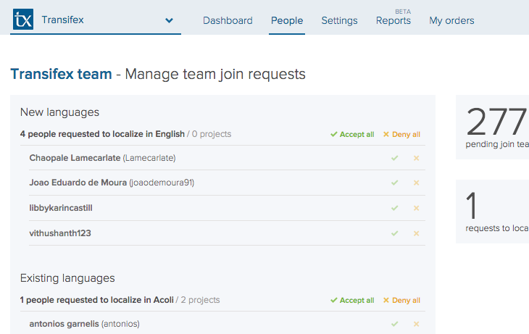Accept Joao Eduardo de Moura's request

tap(394, 183)
